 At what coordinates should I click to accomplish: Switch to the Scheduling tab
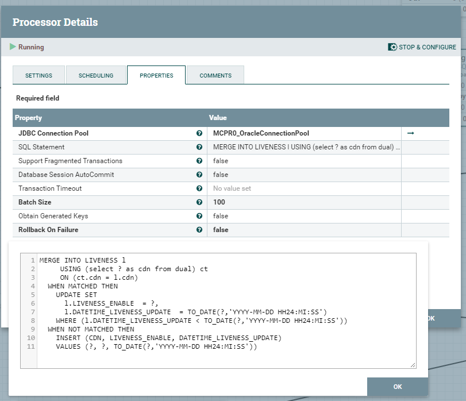[96, 75]
